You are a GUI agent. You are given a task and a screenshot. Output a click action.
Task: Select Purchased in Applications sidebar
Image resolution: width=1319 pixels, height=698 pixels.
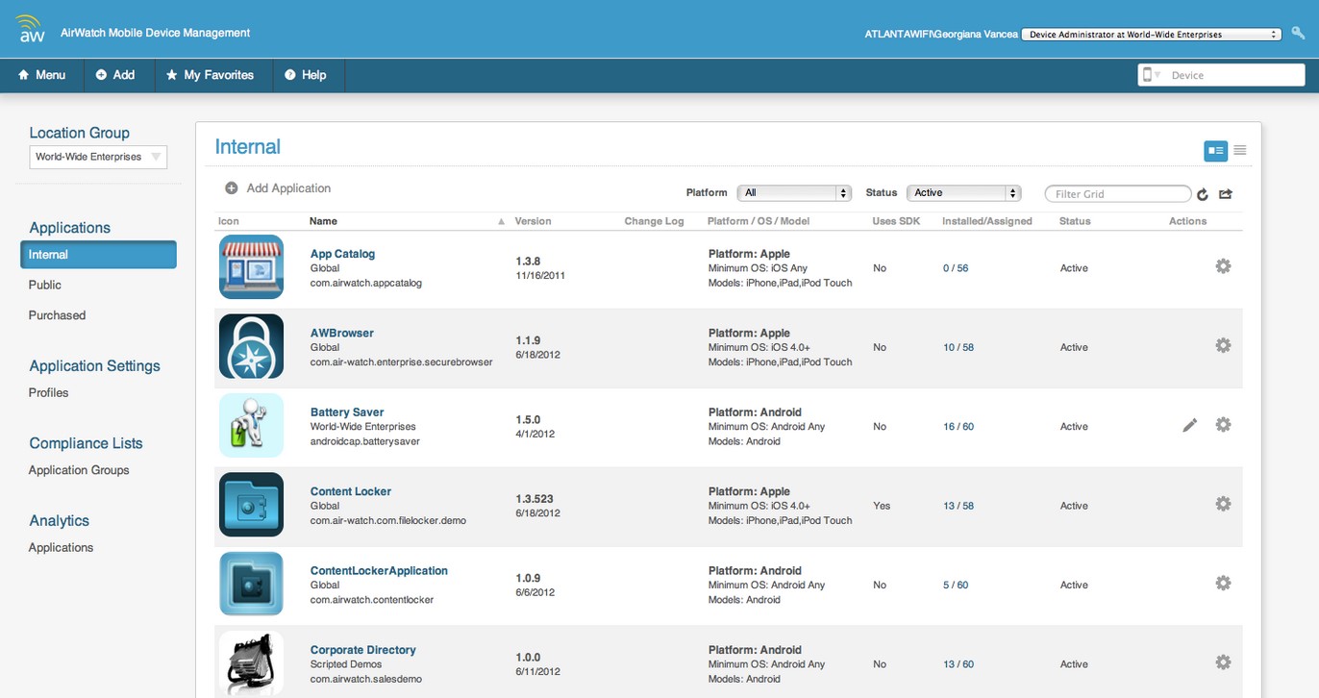point(57,315)
